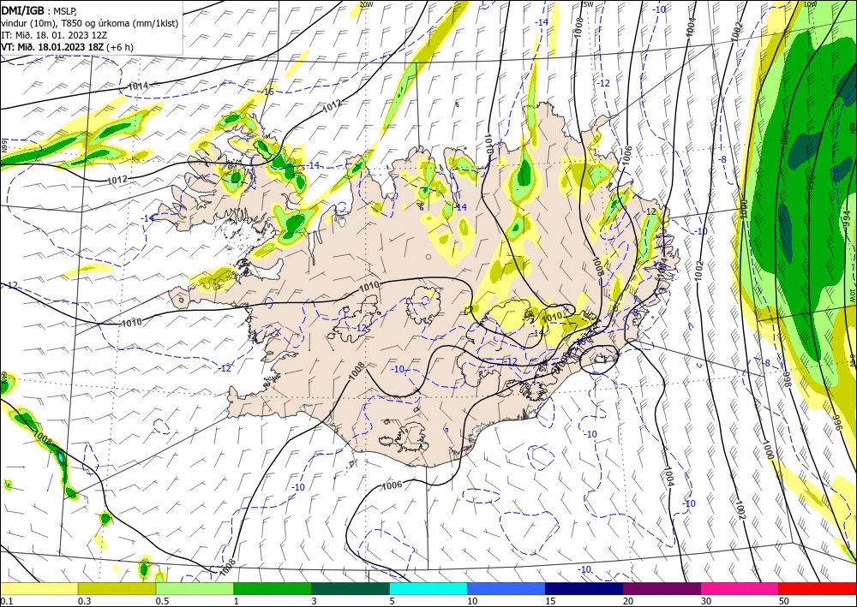Screen dimensions: 857x607
Task: Select the dark green 3 mm legend swatch
Action: click(x=351, y=588)
